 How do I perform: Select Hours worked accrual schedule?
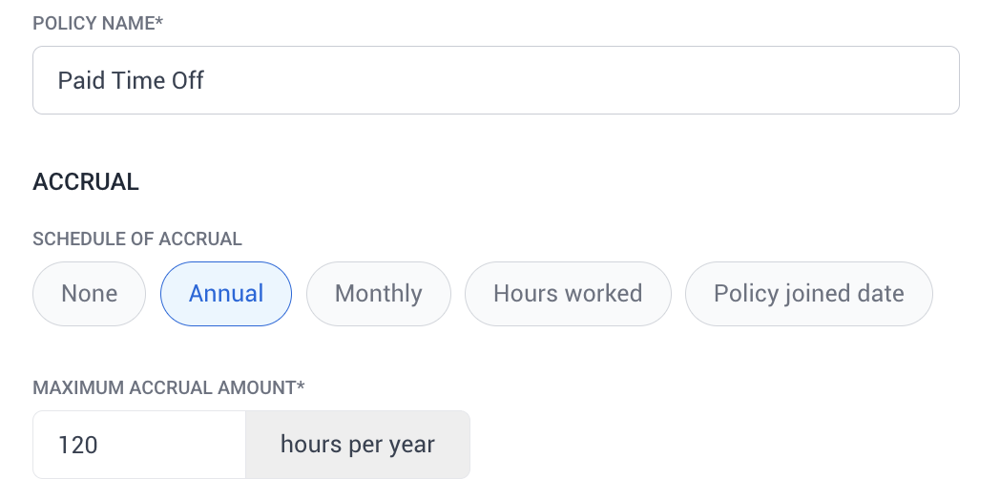568,294
